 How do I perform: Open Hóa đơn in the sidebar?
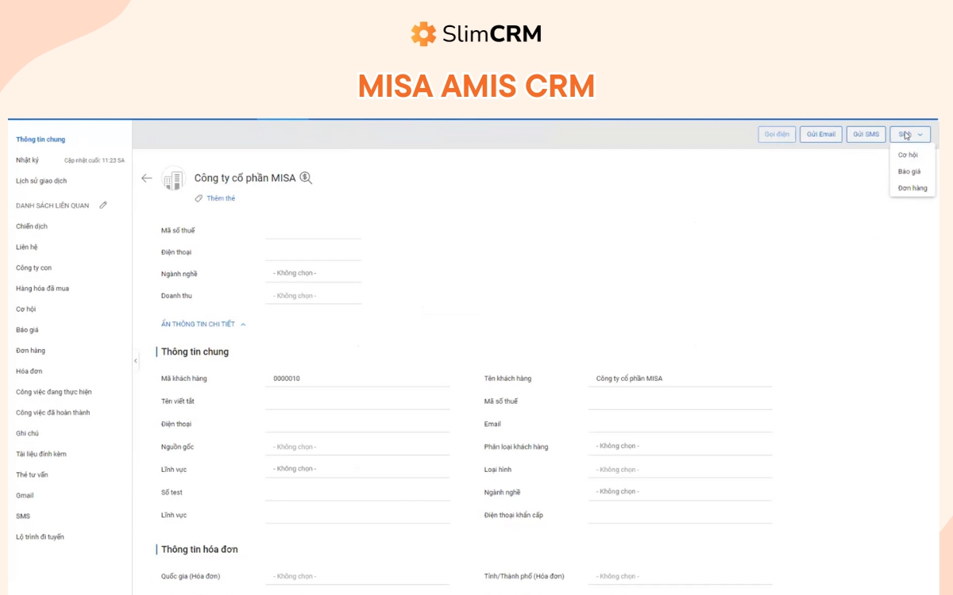pos(29,370)
